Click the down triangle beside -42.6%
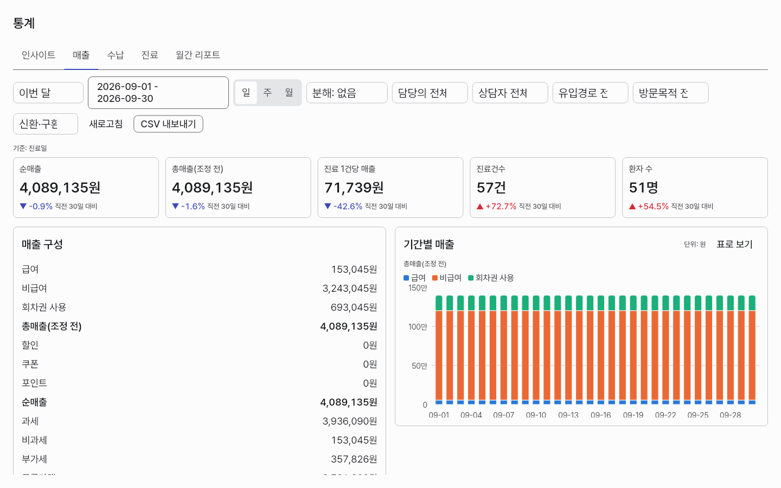This screenshot has width=781, height=488. [x=328, y=206]
